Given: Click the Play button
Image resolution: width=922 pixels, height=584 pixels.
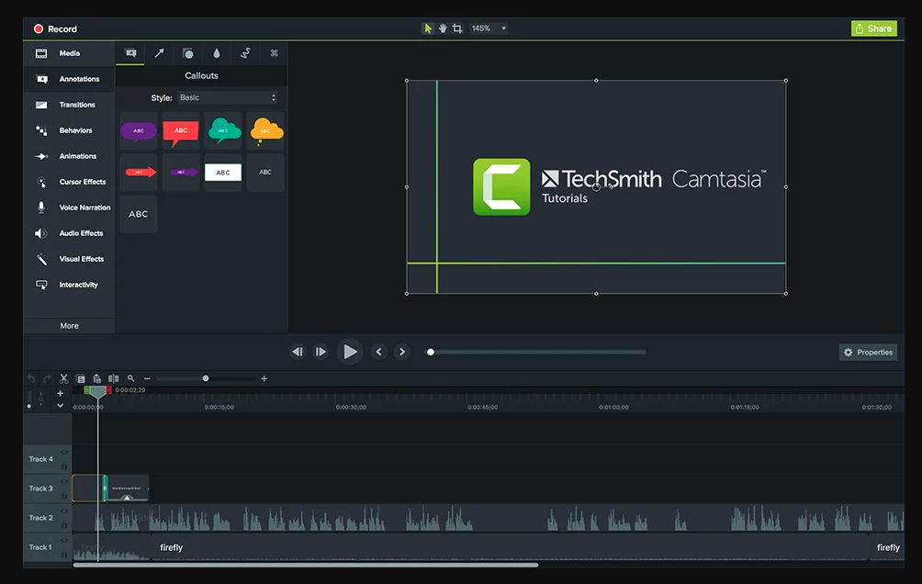Looking at the screenshot, I should coord(350,352).
